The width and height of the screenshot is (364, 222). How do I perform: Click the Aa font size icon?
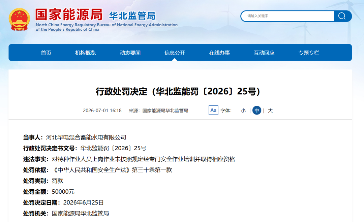[213, 110]
